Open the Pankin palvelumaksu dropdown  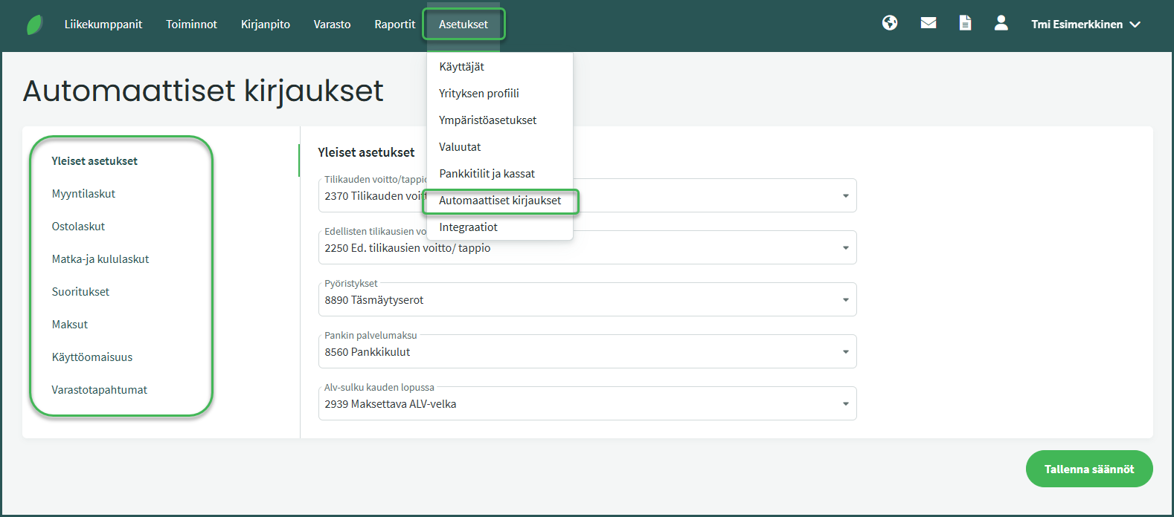pyautogui.click(x=845, y=352)
